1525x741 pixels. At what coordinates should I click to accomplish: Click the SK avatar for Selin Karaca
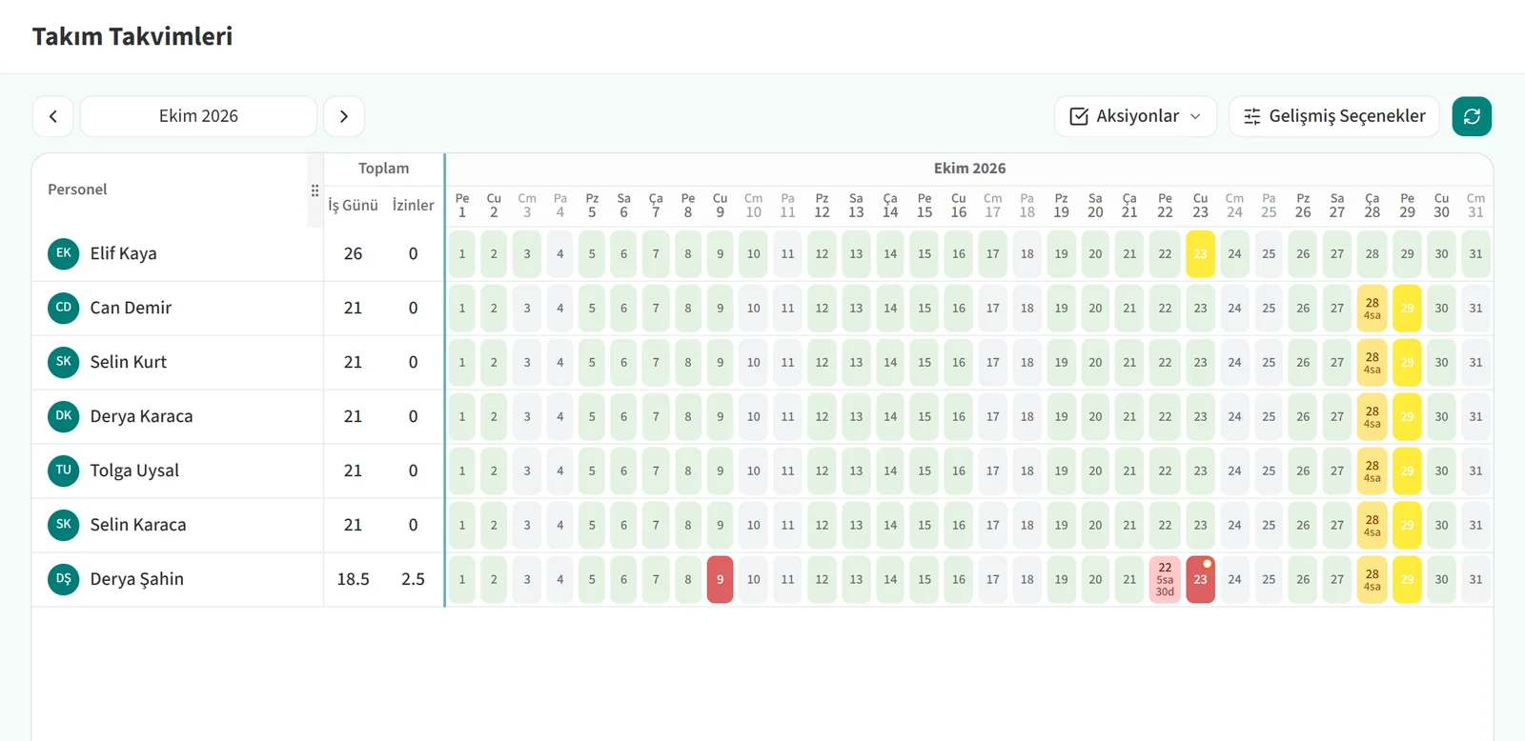[64, 525]
